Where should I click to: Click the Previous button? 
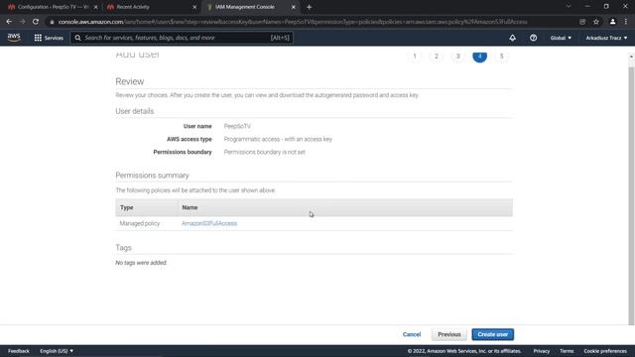pos(449,334)
